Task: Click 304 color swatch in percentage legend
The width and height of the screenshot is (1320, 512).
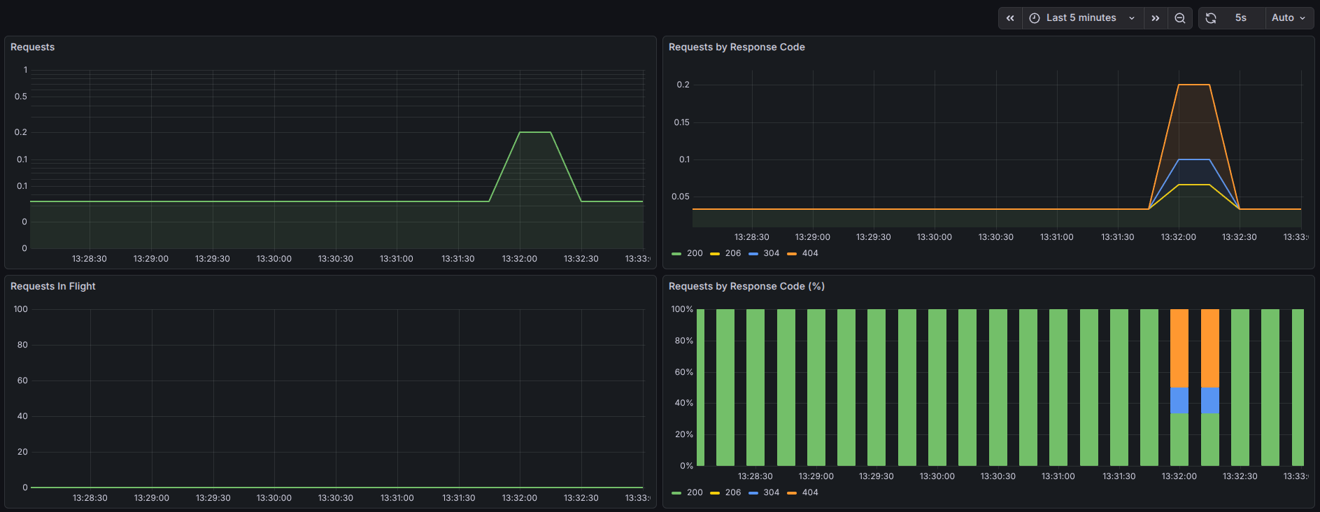Action: 753,493
